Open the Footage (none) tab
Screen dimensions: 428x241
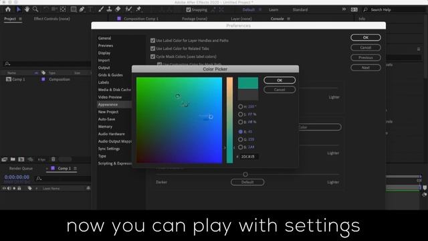[195, 19]
